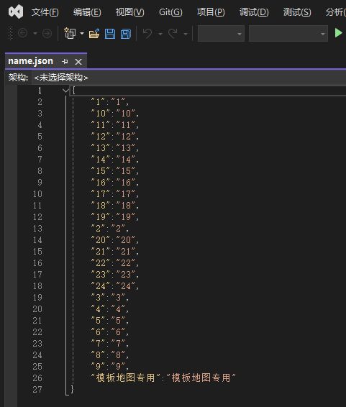The image size is (346, 407).
Task: Click the Visual Studio logo icon
Action: [16, 12]
